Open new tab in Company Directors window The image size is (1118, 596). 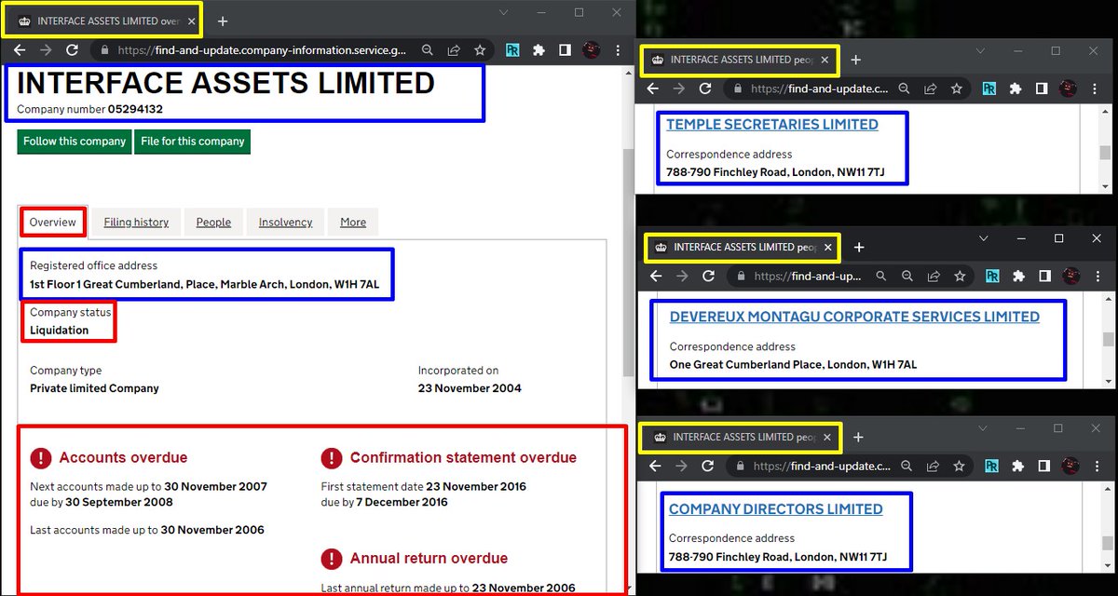click(858, 437)
